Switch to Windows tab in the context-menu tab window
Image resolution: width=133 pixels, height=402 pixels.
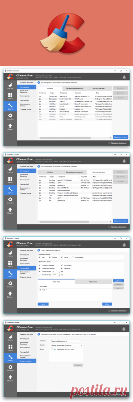pyautogui.click(x=50, y=172)
